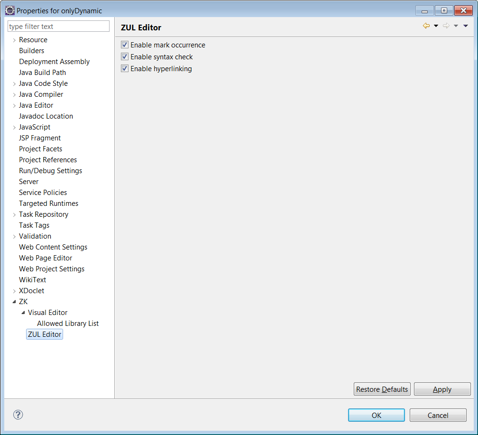The image size is (478, 435).
Task: Select Task Tags entry
Action: point(34,225)
